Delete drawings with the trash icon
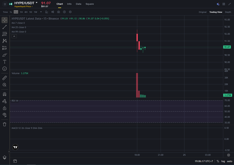Screen dimensions: 234x165 coord(4,124)
